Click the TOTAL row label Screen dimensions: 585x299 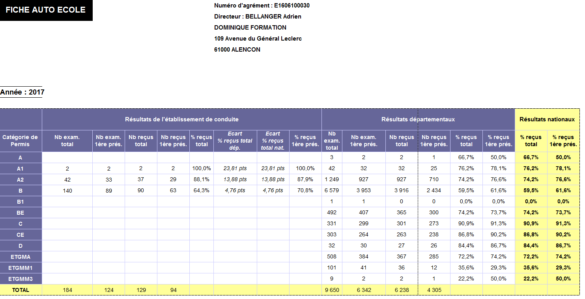(x=20, y=290)
